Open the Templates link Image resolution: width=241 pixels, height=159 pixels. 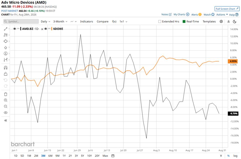click(x=209, y=22)
